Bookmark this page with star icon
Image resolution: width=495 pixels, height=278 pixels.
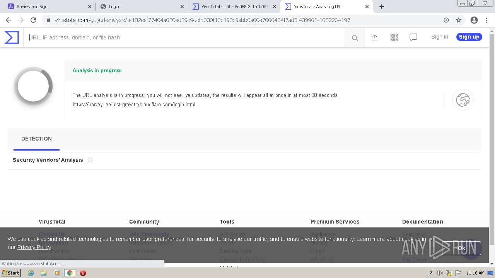point(459,20)
